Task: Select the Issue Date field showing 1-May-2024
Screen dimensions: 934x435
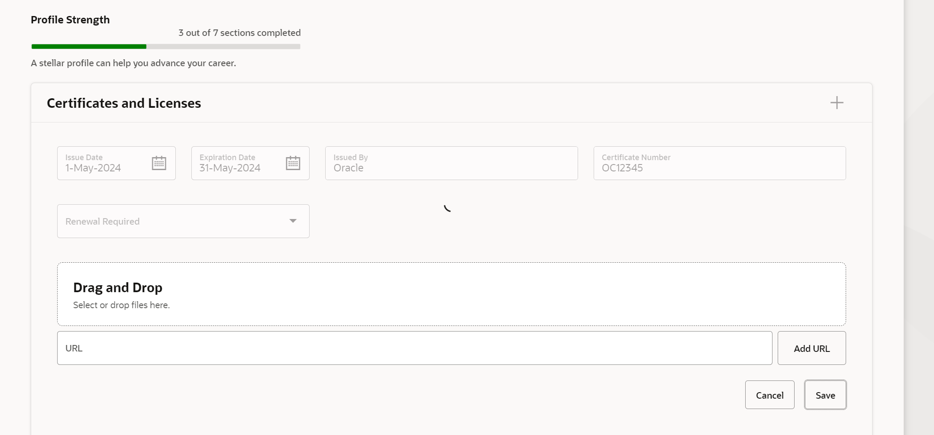Action: [x=104, y=168]
